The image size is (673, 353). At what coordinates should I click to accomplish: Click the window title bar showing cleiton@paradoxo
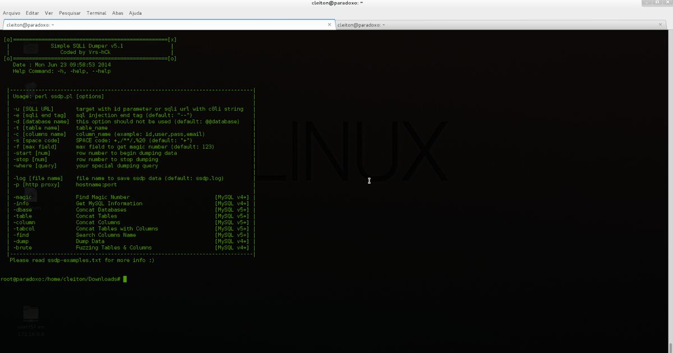336,3
